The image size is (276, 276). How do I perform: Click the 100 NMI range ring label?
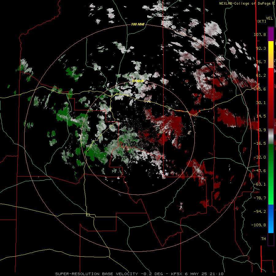point(138,24)
